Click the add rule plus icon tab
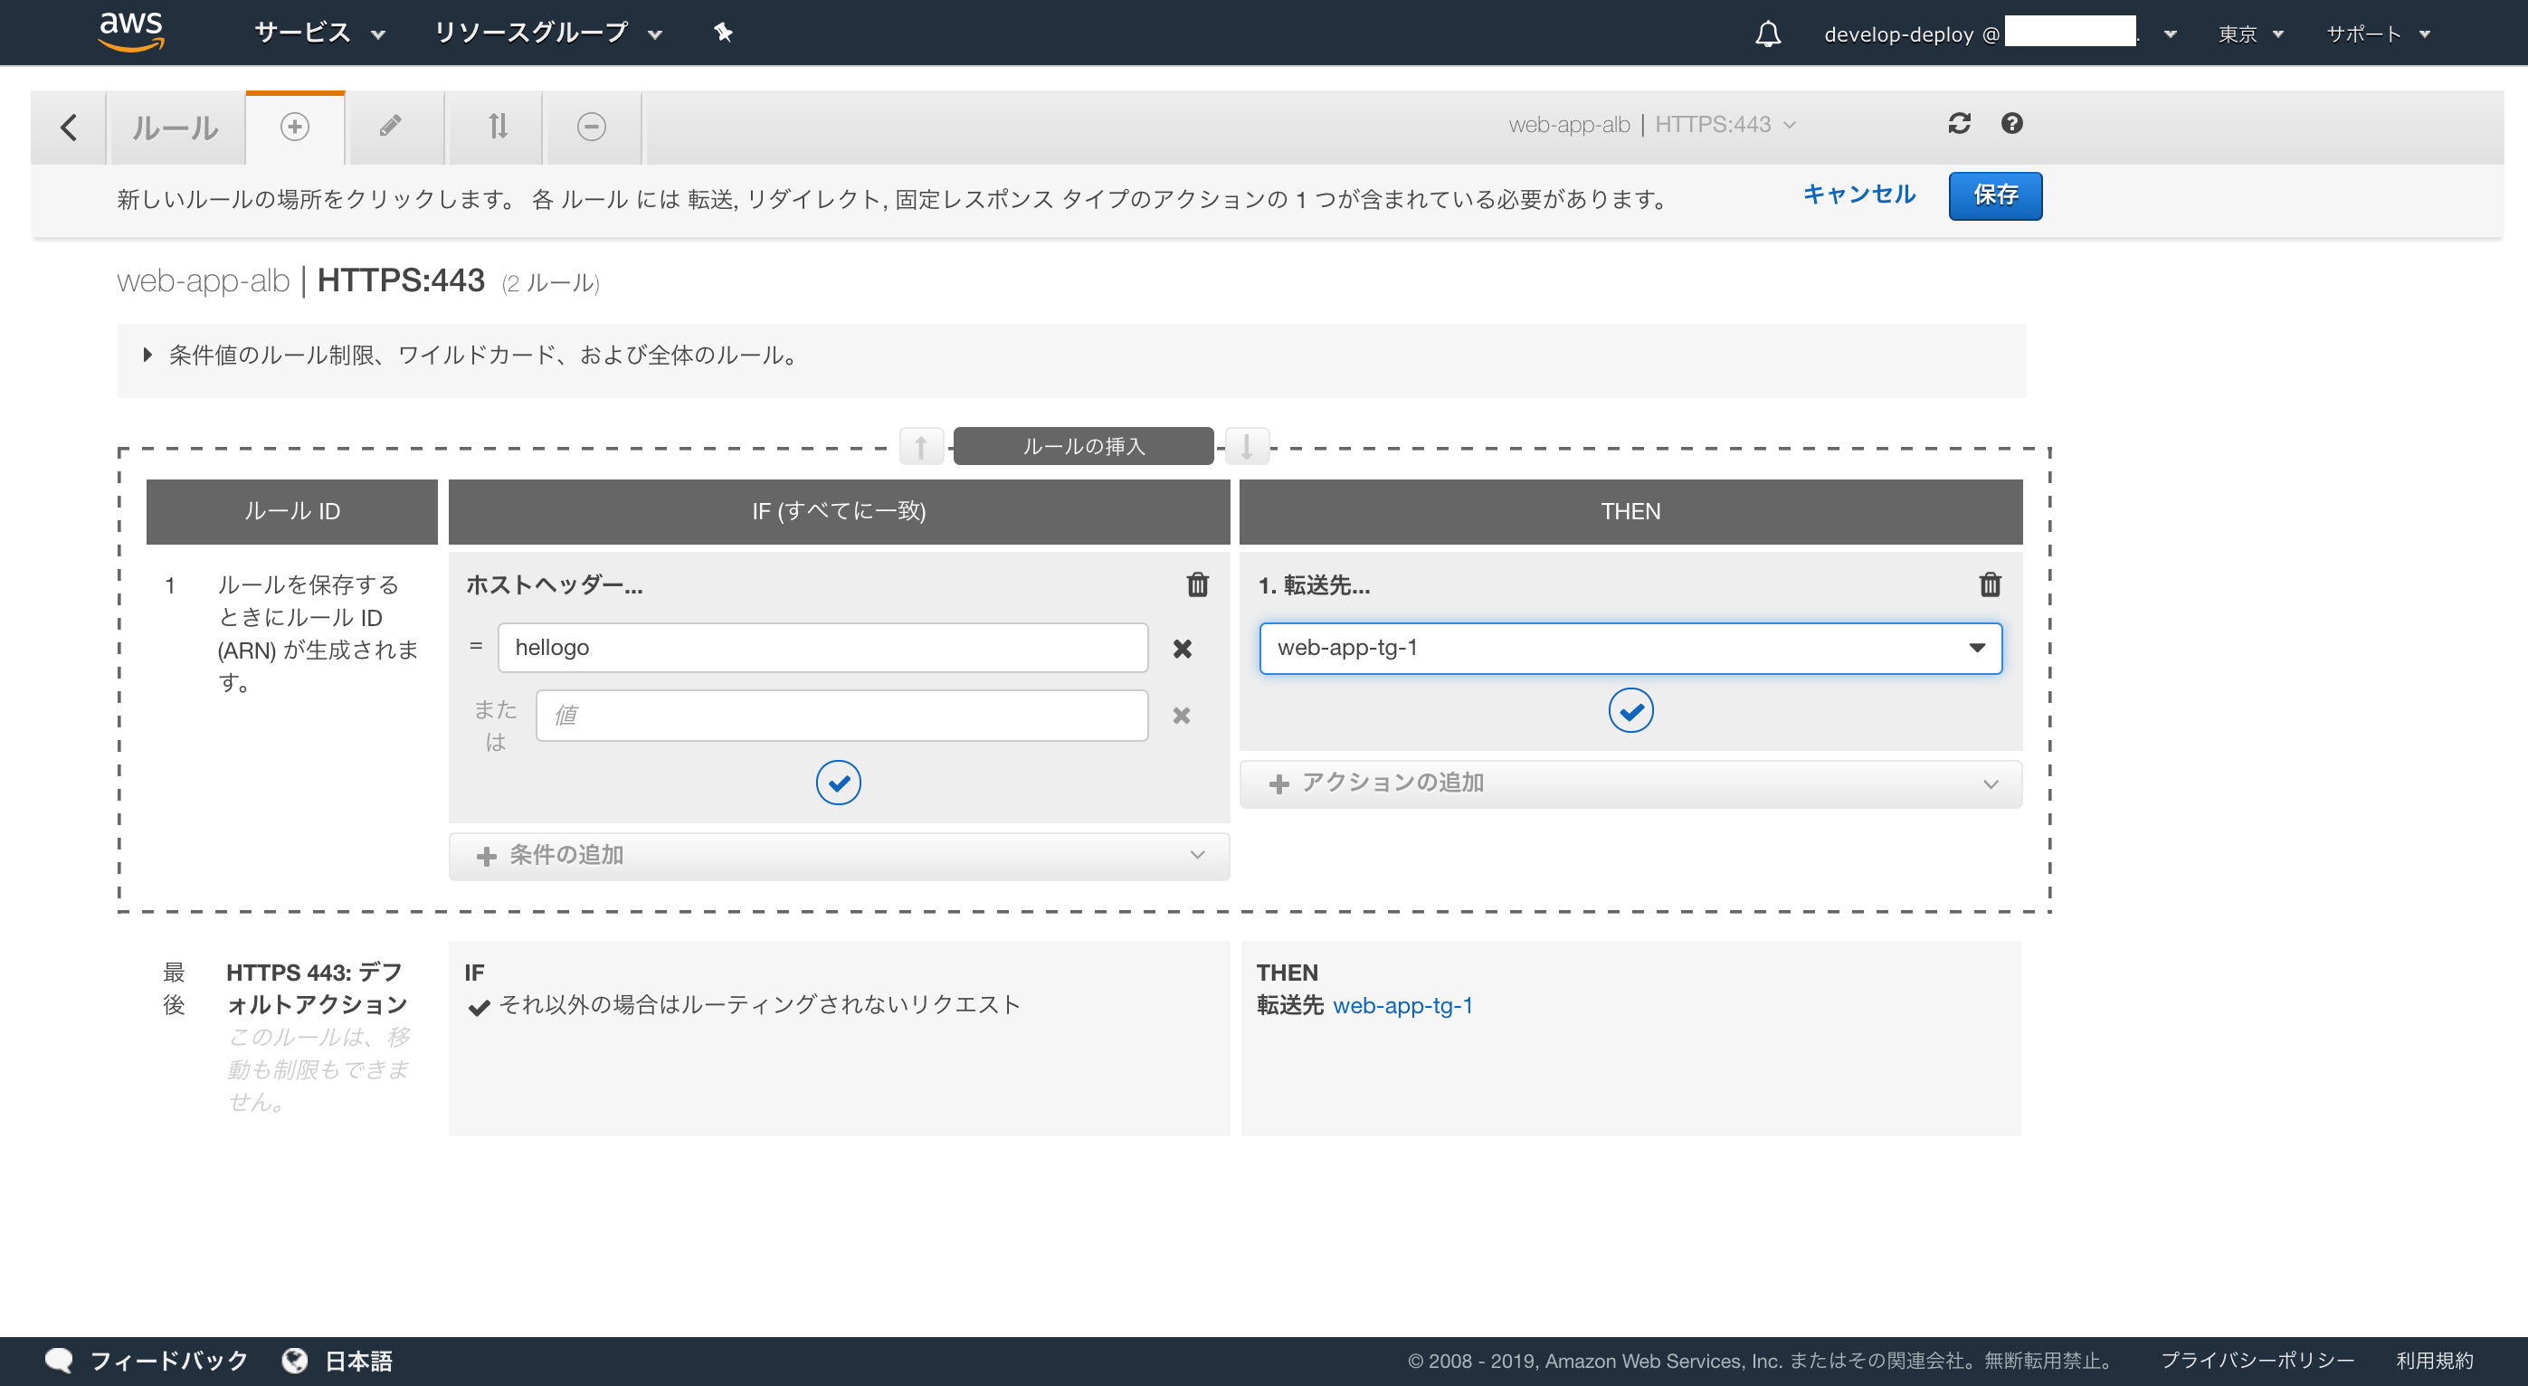 tap(294, 127)
